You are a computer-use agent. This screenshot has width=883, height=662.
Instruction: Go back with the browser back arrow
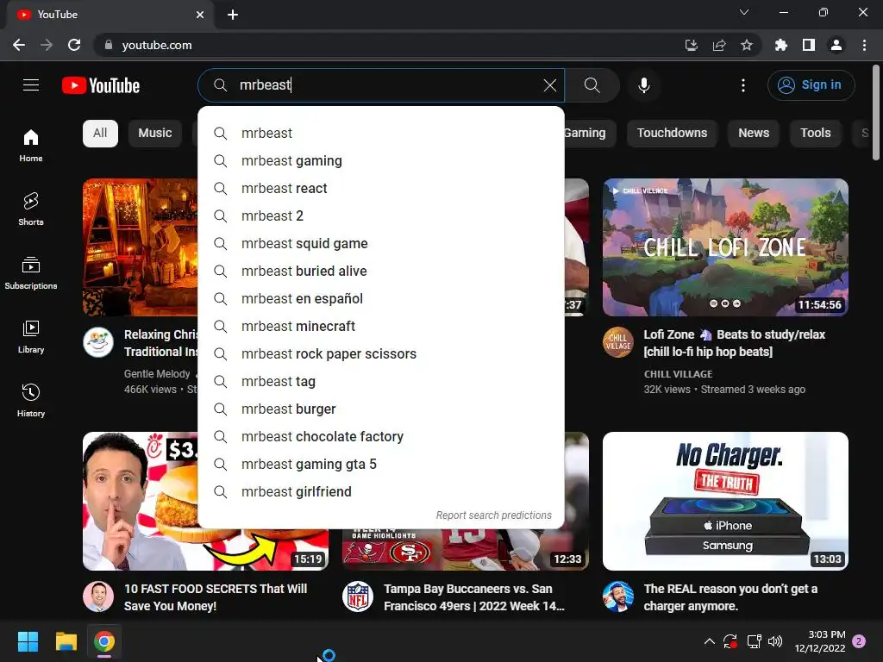tap(19, 45)
